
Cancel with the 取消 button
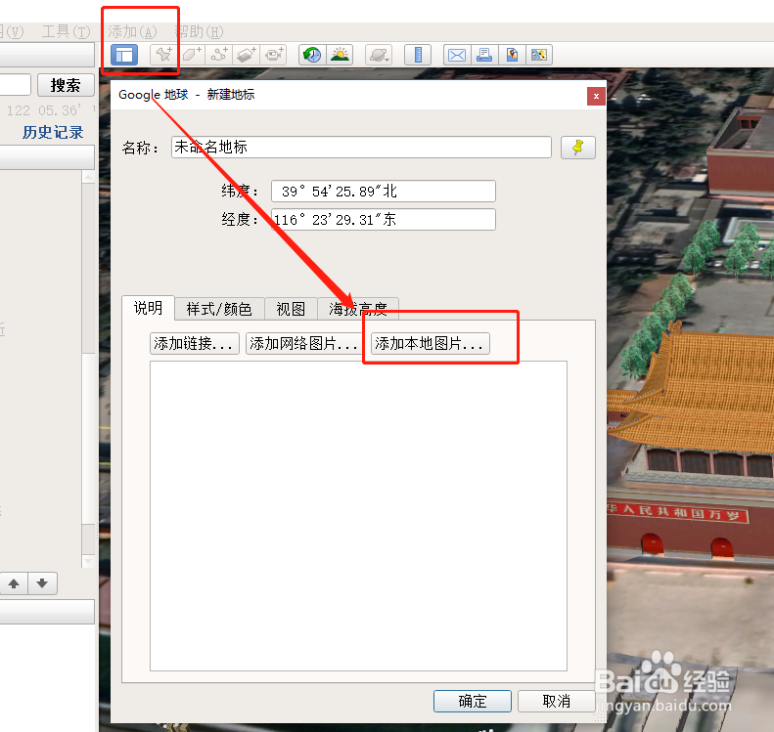pos(557,701)
